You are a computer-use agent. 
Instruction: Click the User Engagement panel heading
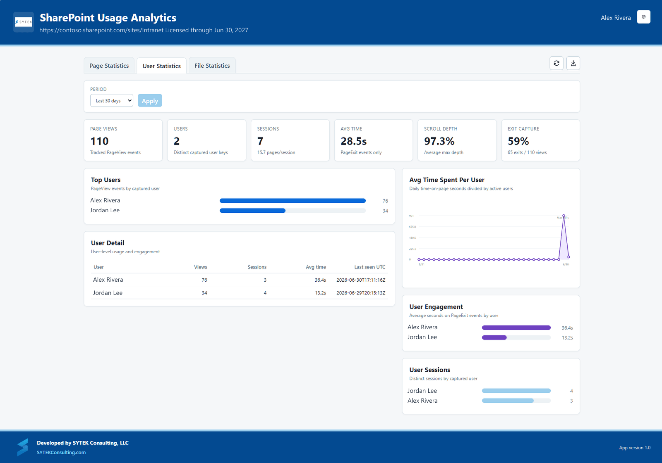tap(436, 307)
